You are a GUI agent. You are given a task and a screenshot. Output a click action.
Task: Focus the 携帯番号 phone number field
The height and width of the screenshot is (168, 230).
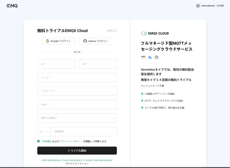84,132
